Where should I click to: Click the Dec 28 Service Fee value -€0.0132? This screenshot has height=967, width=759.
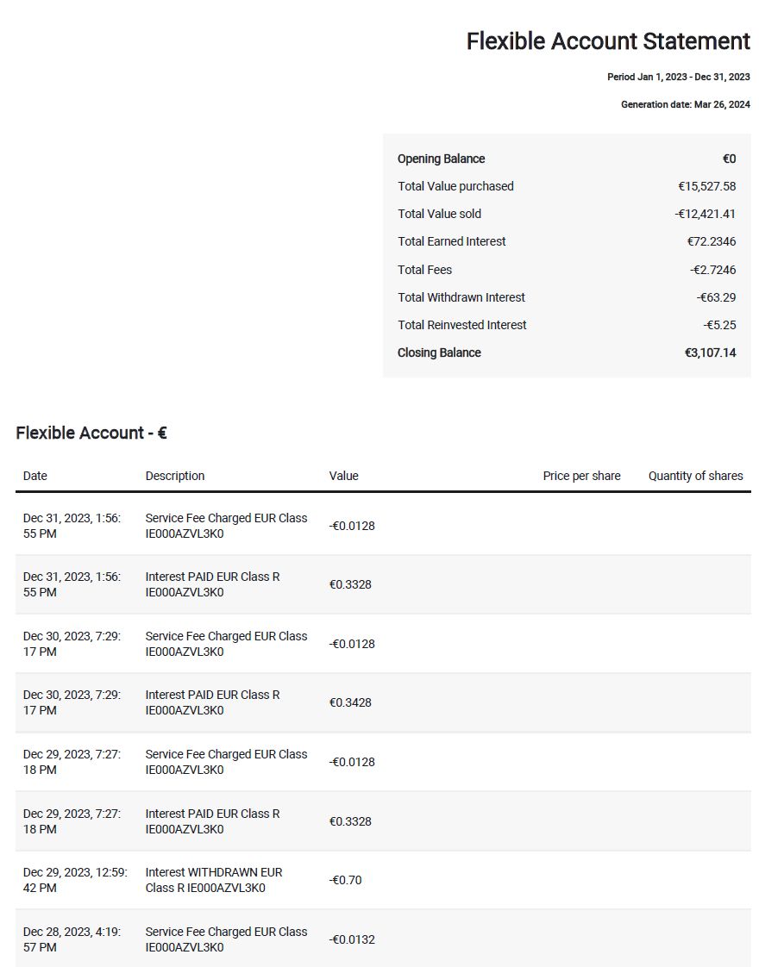pyautogui.click(x=352, y=940)
